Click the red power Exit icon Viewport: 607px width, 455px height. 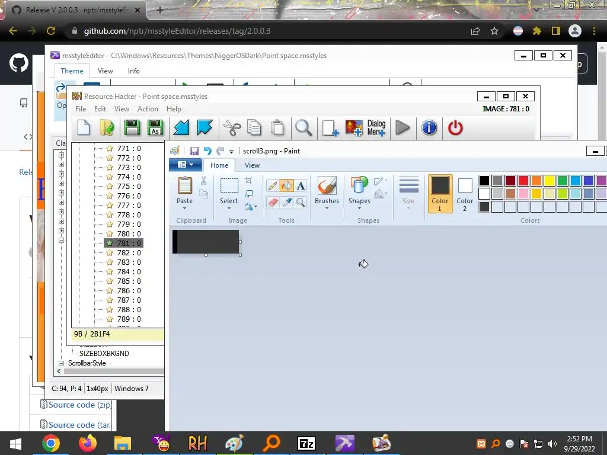(455, 128)
